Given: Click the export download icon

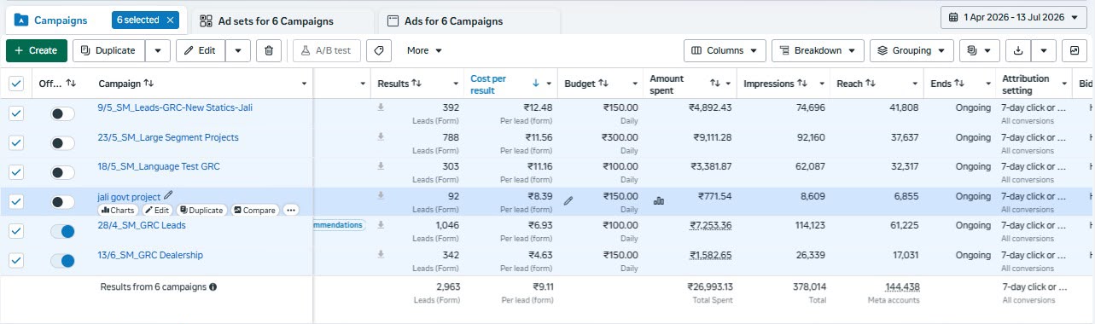Looking at the screenshot, I should point(1017,50).
